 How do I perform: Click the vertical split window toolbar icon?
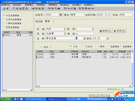[14, 9]
